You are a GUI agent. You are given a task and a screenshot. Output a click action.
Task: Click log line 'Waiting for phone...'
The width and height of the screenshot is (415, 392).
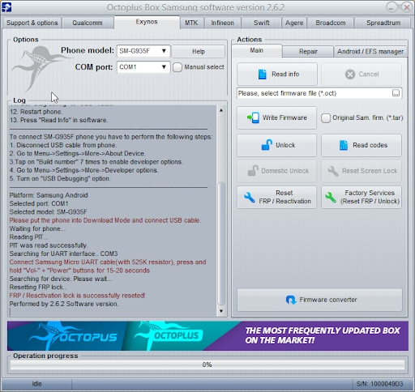pyautogui.click(x=37, y=228)
